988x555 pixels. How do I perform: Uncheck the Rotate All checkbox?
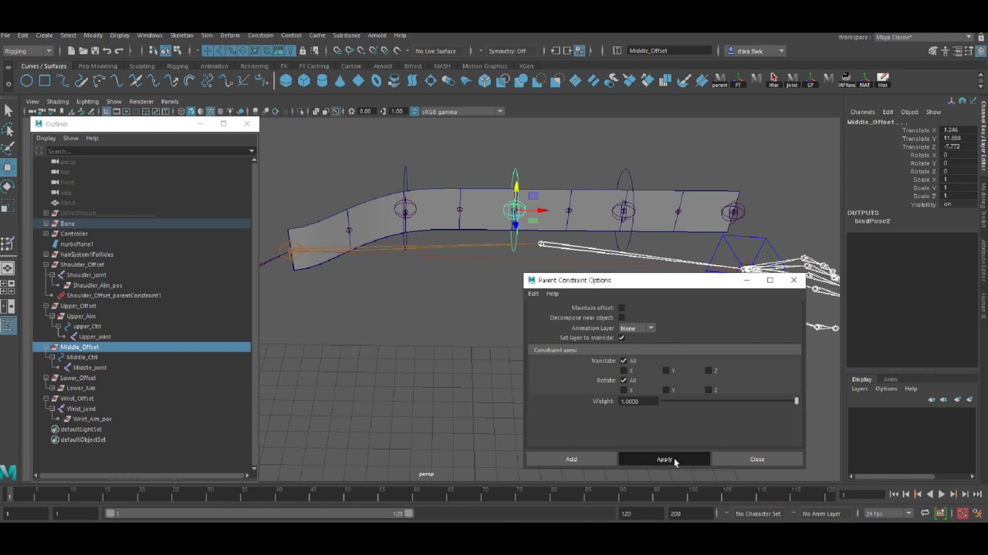(624, 380)
